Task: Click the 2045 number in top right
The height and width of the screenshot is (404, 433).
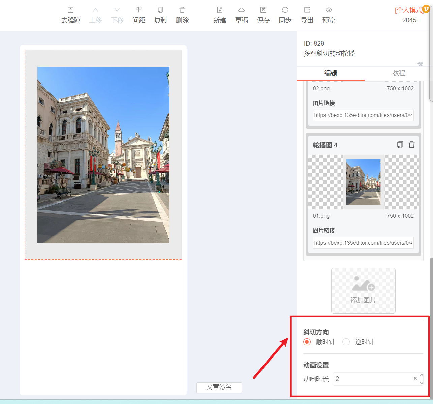Action: (409, 20)
